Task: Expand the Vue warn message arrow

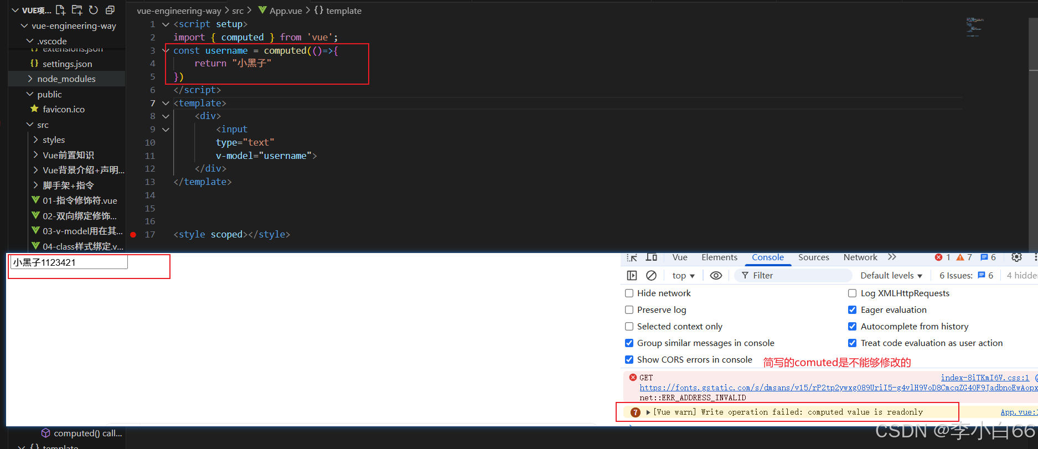Action: tap(648, 412)
